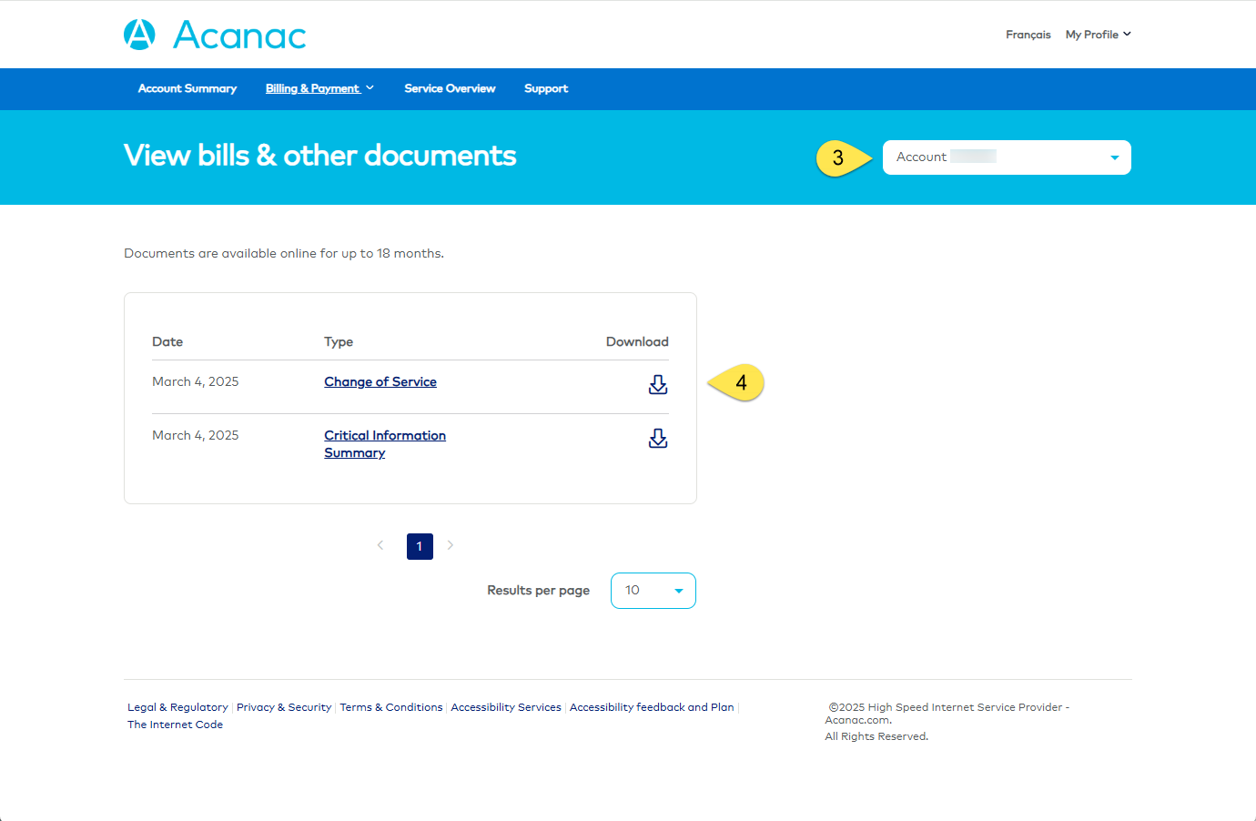Open the Account selection dropdown
Image resolution: width=1256 pixels, height=821 pixels.
tap(1006, 157)
